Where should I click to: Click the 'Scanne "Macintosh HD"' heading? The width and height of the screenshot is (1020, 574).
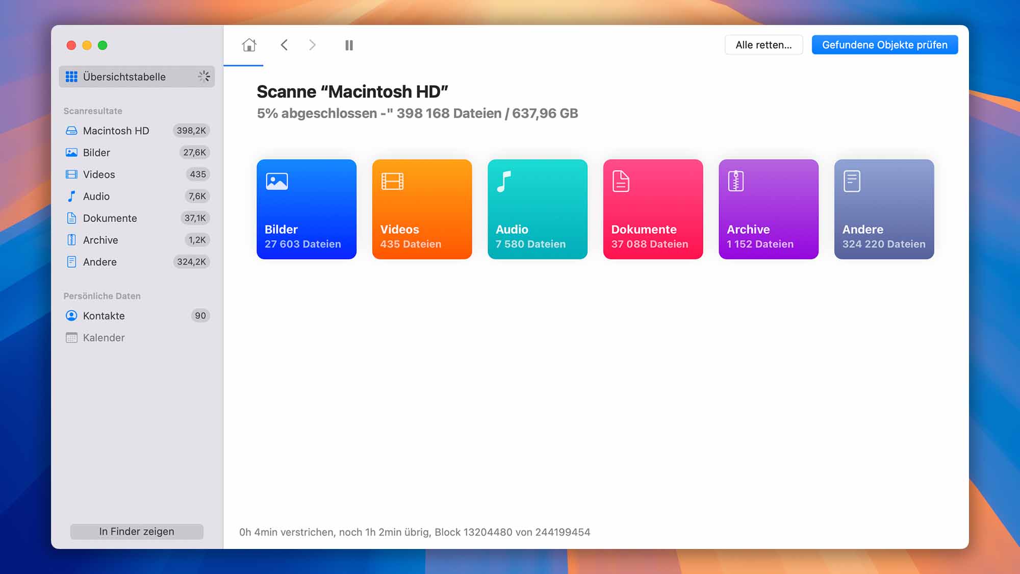pos(352,92)
